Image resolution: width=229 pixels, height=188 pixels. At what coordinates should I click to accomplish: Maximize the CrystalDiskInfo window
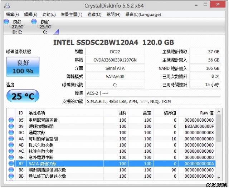(205, 4)
